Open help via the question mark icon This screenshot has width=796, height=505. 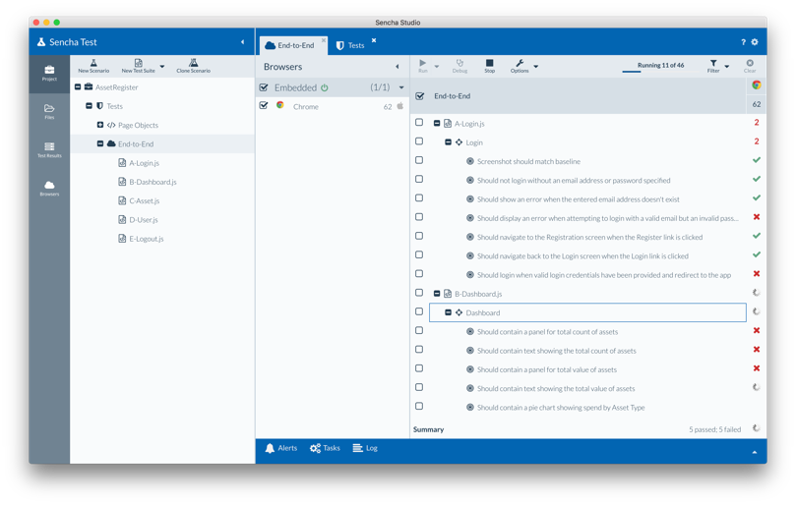(x=743, y=42)
